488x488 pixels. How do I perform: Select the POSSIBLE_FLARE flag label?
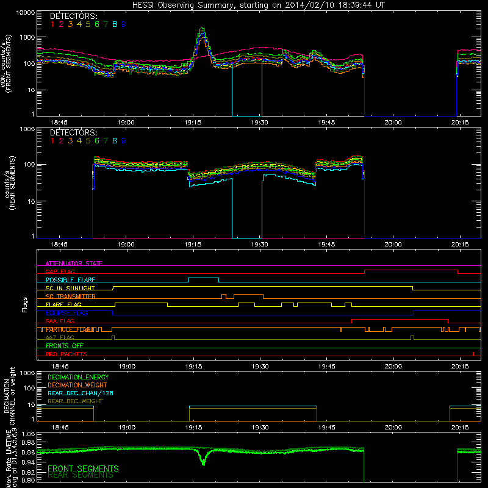point(70,280)
